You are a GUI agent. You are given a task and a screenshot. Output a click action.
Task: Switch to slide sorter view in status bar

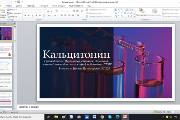[158, 112]
